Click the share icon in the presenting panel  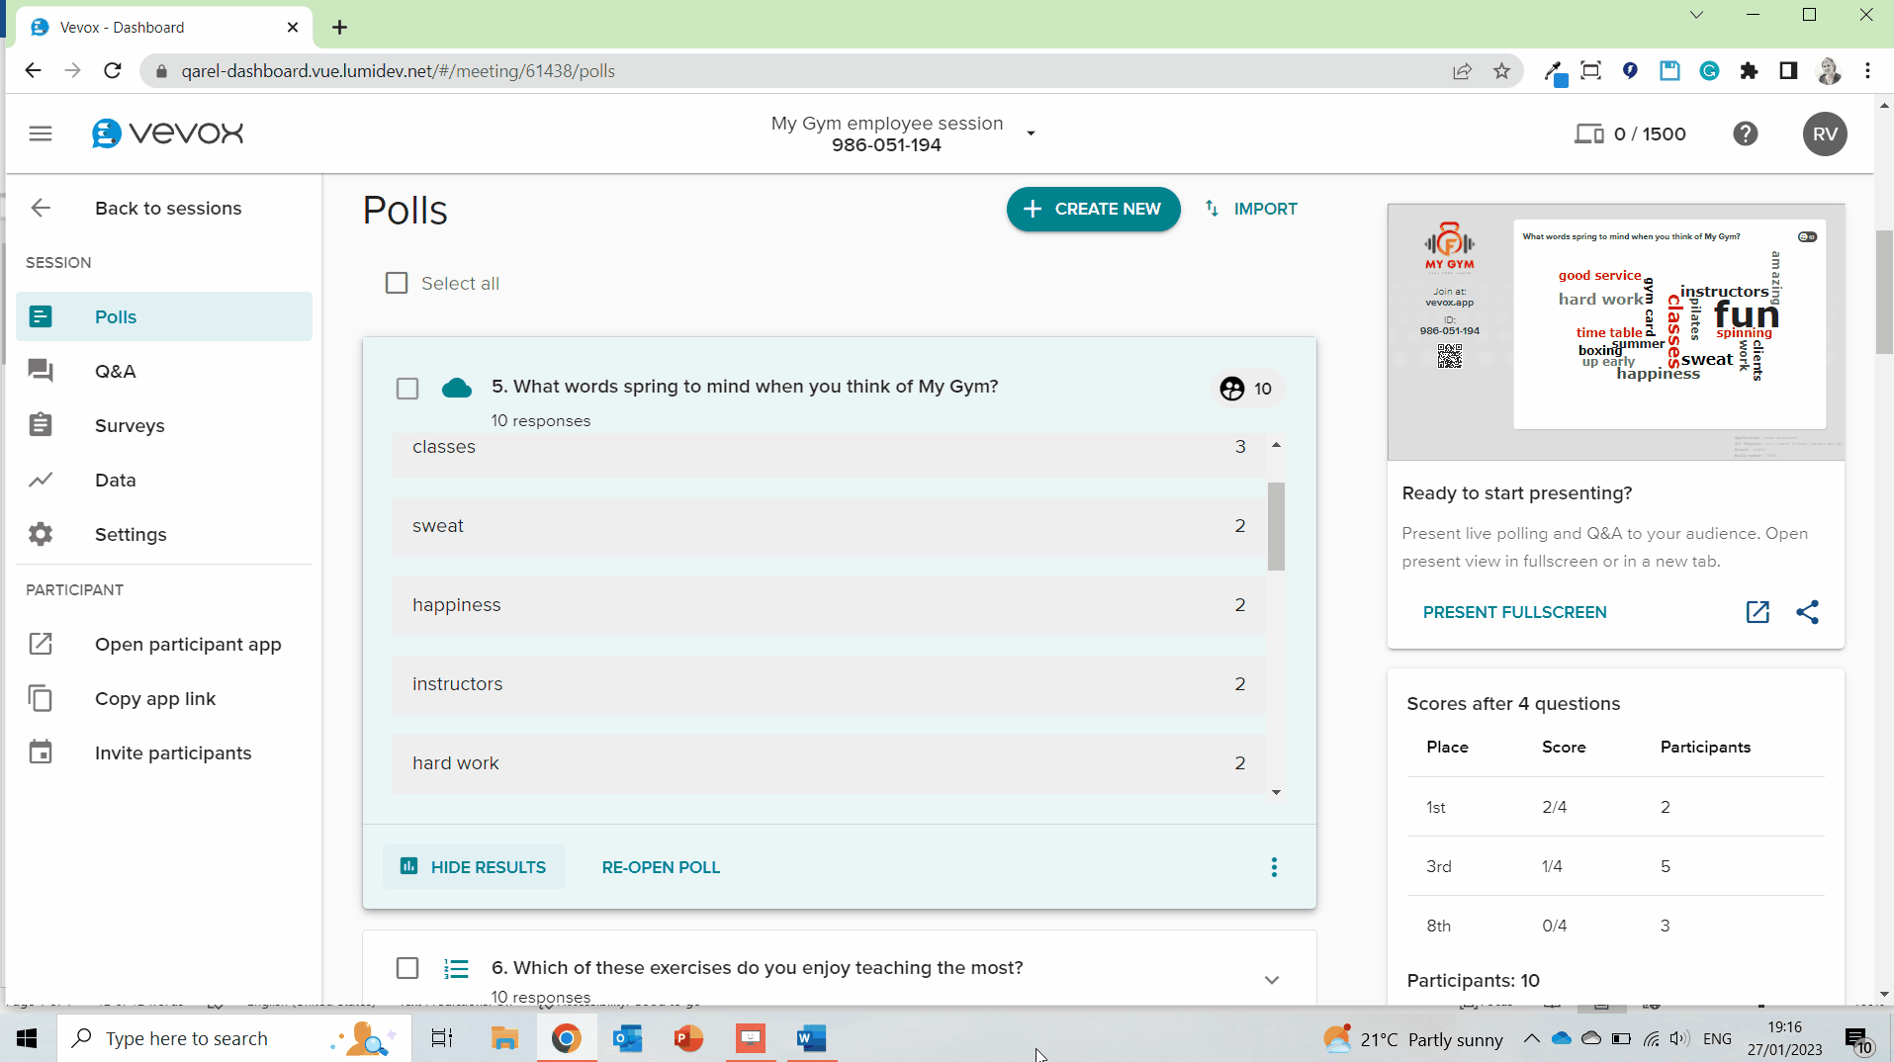(x=1808, y=612)
